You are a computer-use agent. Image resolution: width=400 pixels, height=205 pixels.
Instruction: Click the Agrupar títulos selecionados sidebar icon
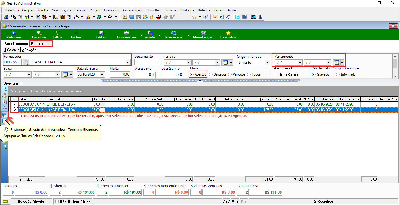pyautogui.click(x=5, y=115)
